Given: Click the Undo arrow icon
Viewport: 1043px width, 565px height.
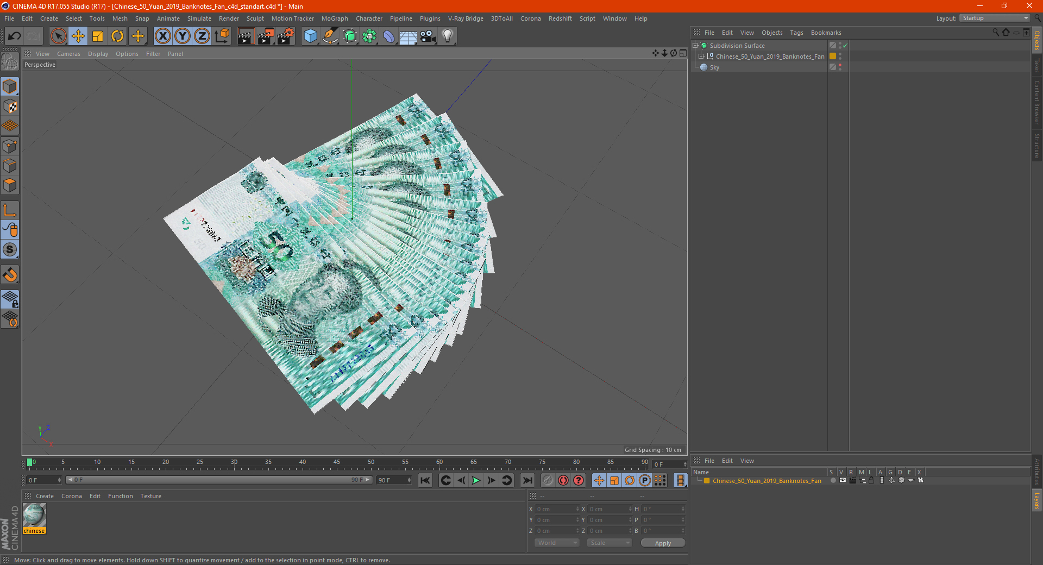Looking at the screenshot, I should pos(15,36).
